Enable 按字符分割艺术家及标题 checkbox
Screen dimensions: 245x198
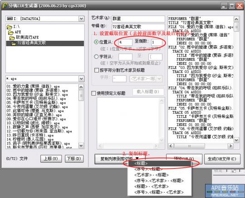click(97, 70)
